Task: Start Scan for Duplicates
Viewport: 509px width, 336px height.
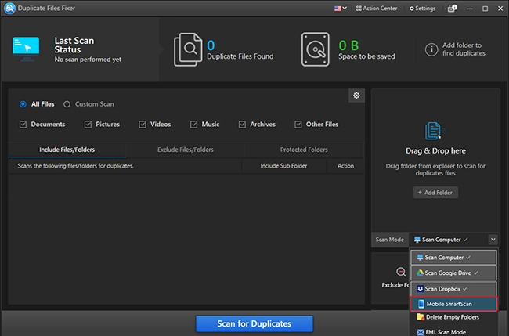Action: (x=254, y=323)
